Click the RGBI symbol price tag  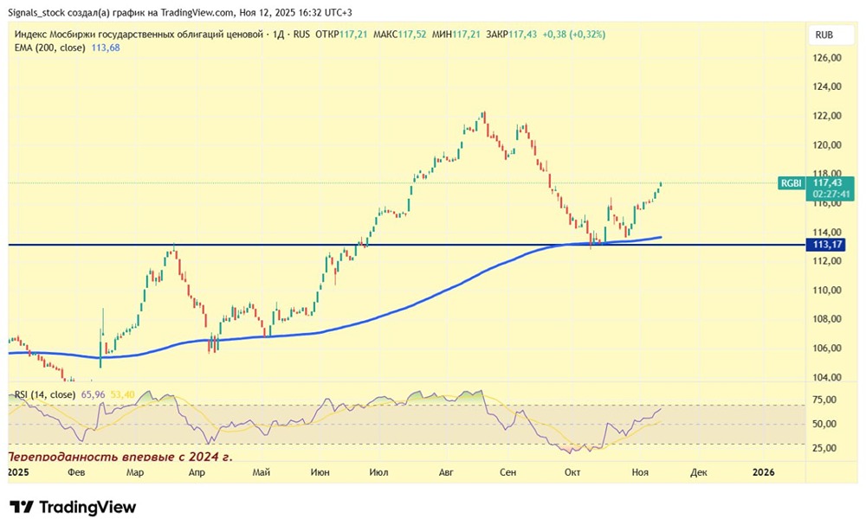coord(792,183)
